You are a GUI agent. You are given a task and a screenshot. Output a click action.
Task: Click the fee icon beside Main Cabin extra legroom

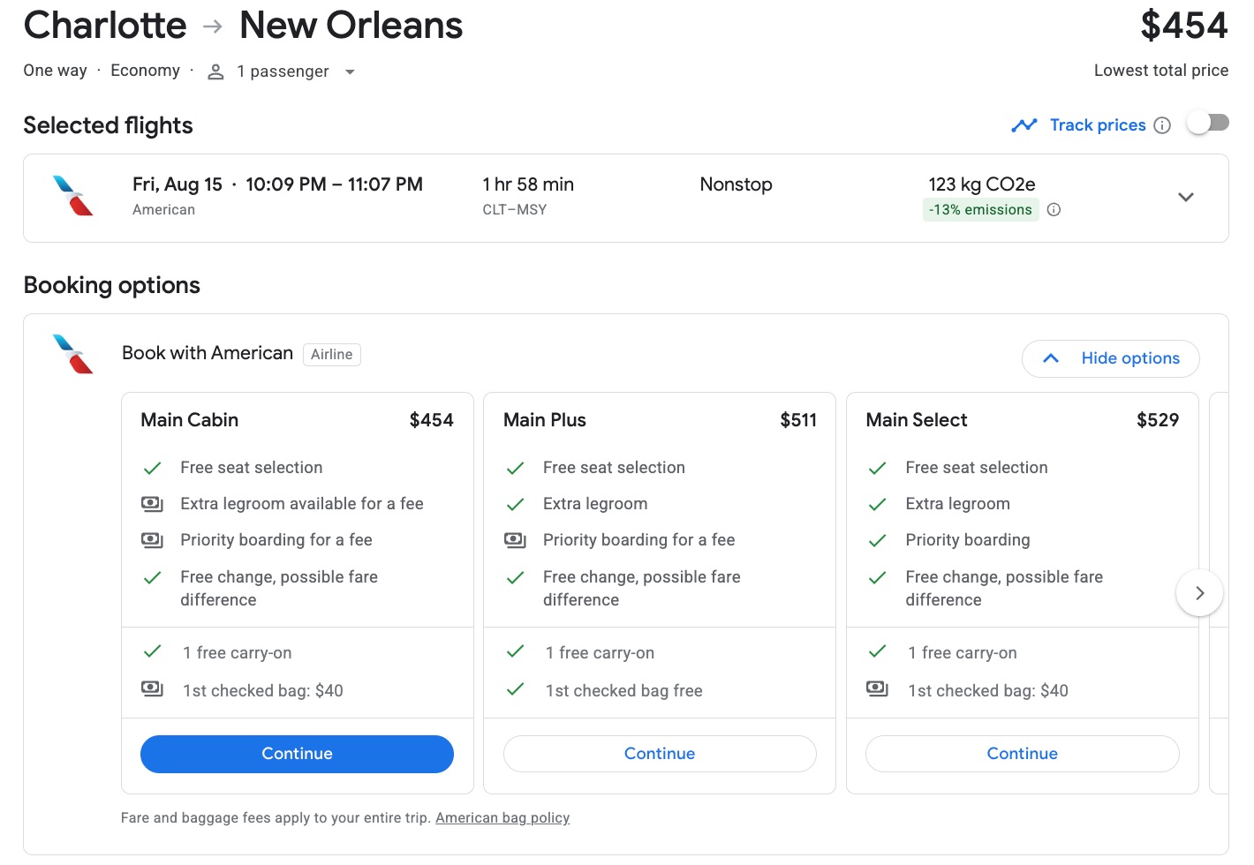(x=152, y=504)
